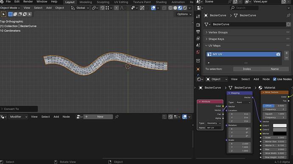Toggle proportional editing in viewport header
The image size is (293, 164).
click(x=116, y=8)
